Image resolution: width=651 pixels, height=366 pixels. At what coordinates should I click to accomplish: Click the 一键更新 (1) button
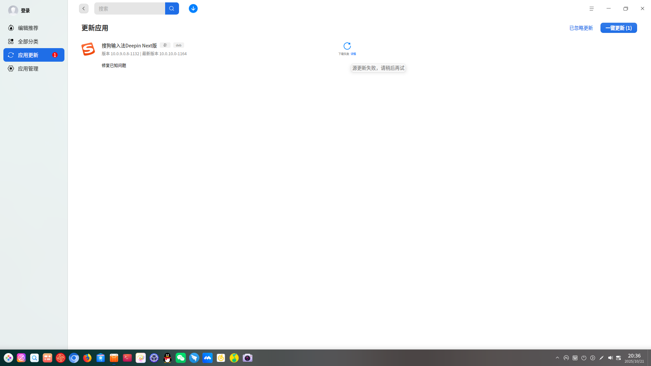[x=618, y=28]
